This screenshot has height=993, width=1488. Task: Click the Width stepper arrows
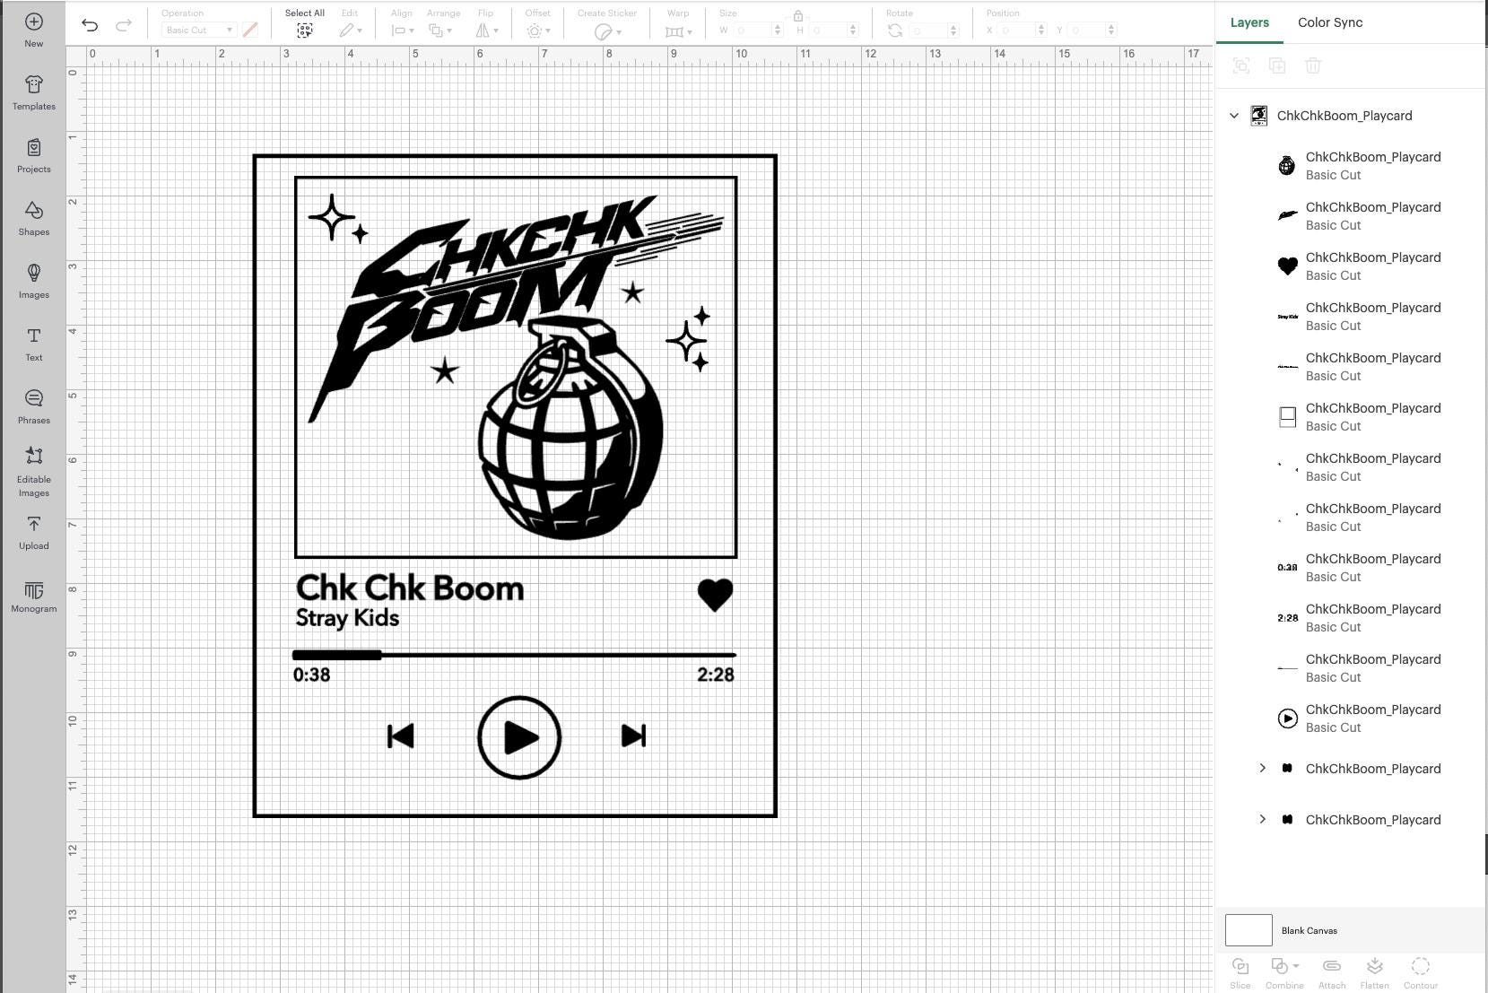(777, 30)
